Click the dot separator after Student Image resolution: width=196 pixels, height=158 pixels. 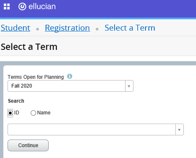point(37,29)
